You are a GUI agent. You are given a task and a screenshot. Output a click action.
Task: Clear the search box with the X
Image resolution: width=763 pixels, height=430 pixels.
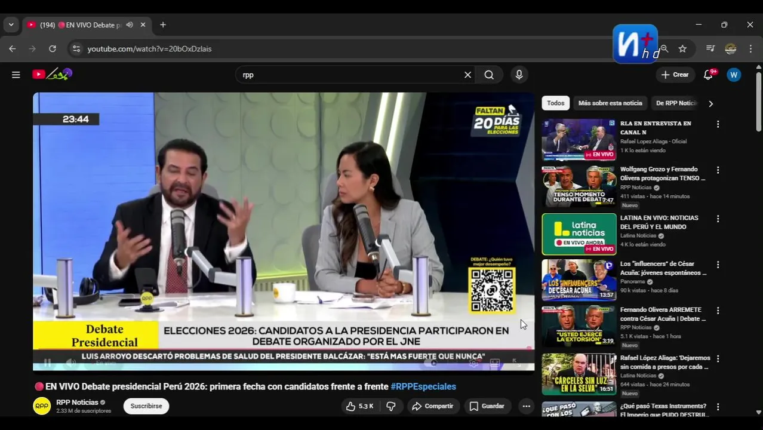pos(467,75)
